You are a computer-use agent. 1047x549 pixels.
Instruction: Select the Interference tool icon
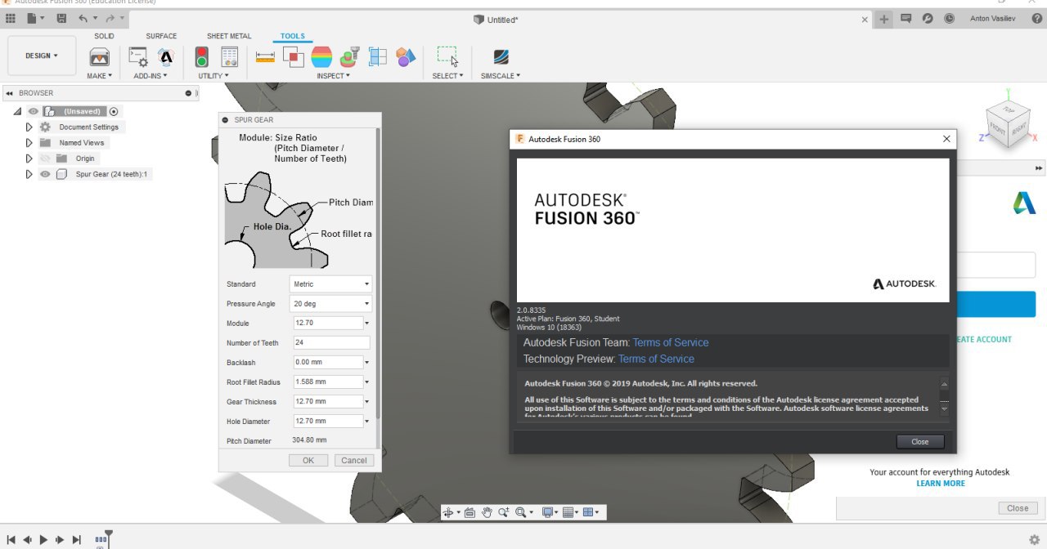293,56
